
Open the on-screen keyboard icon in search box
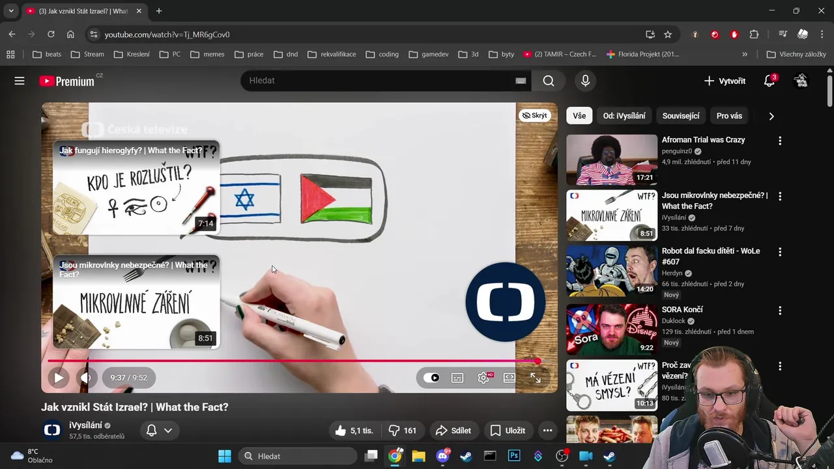pos(521,81)
